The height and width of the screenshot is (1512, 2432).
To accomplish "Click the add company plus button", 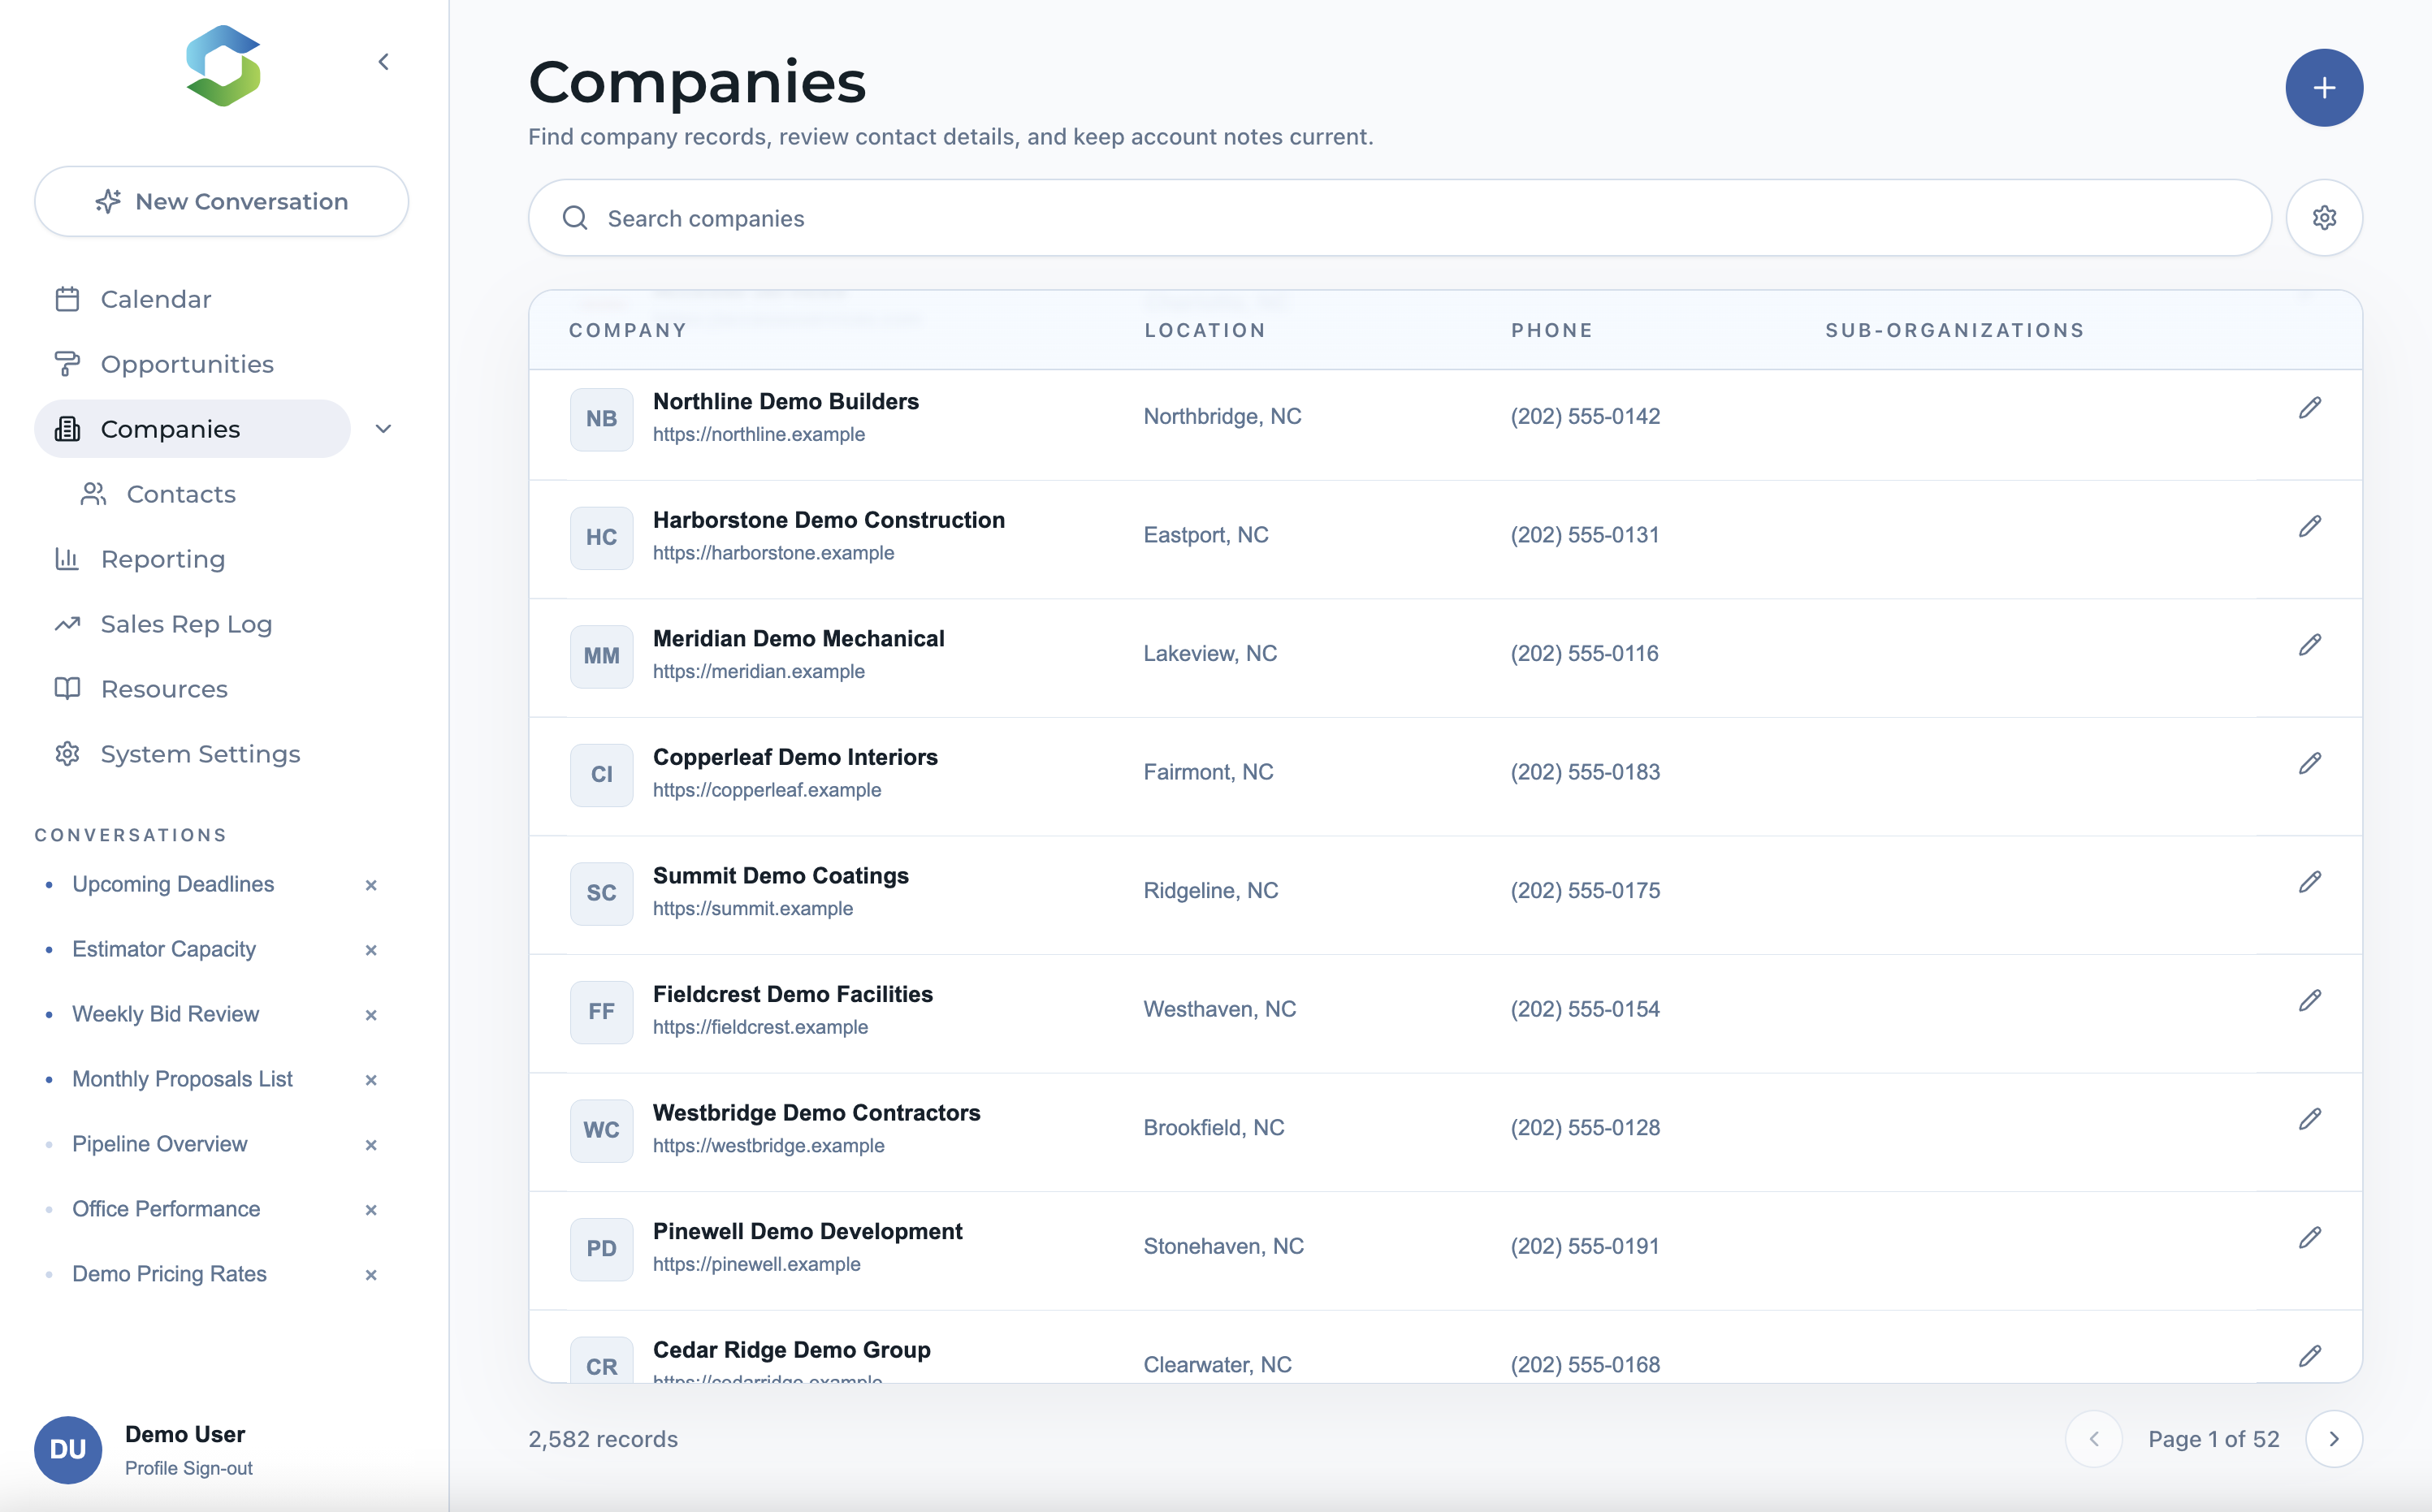I will pos(2323,88).
